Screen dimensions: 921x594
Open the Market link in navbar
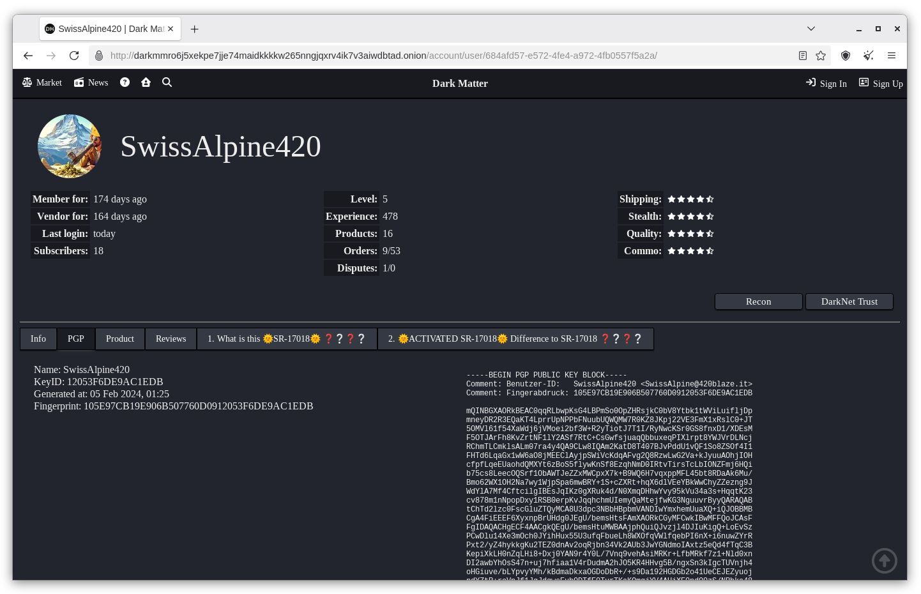coord(42,82)
